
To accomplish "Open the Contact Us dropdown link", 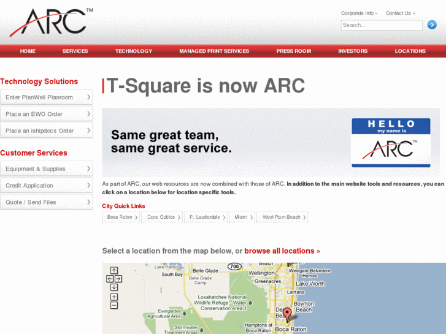I will click(x=400, y=13).
